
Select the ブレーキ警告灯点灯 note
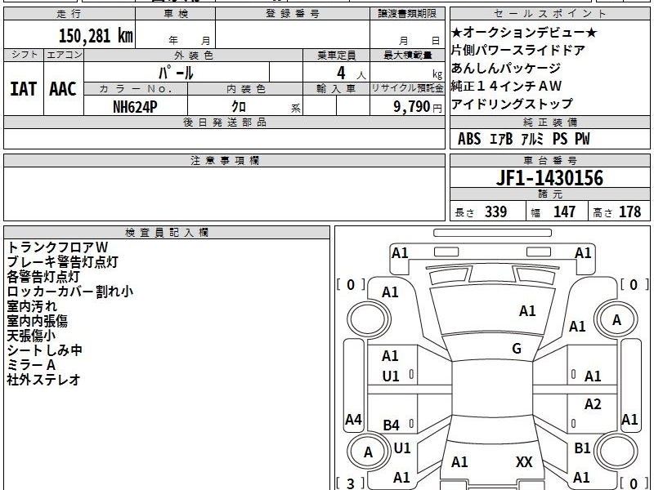click(63, 262)
